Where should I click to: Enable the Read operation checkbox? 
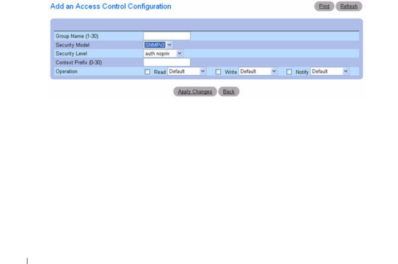click(147, 72)
